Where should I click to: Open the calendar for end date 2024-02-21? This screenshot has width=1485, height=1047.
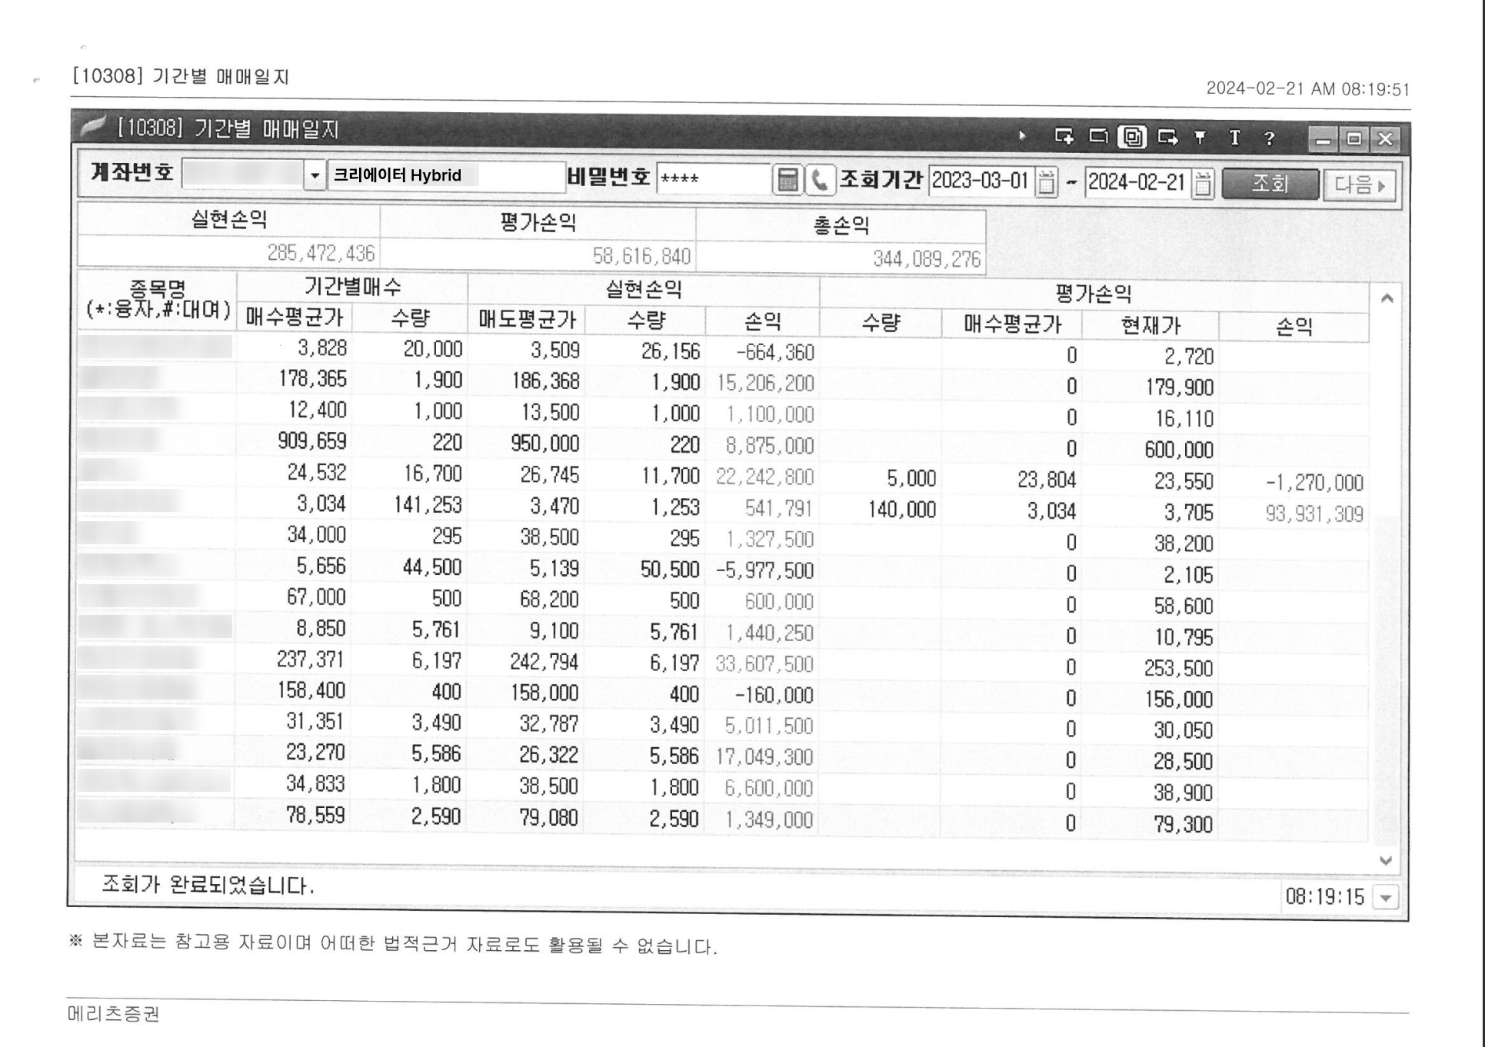(x=1204, y=184)
